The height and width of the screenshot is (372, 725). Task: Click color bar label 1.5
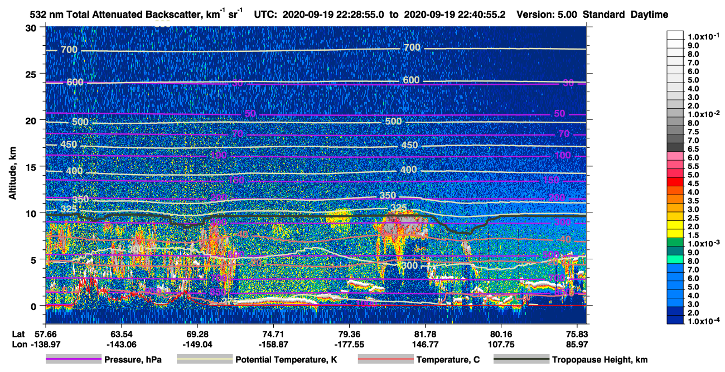693,235
